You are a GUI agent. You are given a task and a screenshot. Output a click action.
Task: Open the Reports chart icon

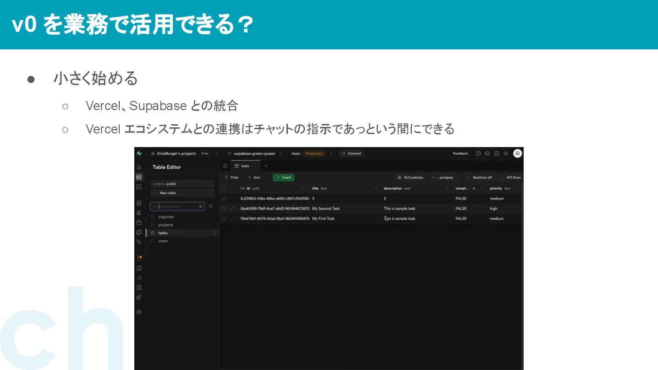[139, 268]
